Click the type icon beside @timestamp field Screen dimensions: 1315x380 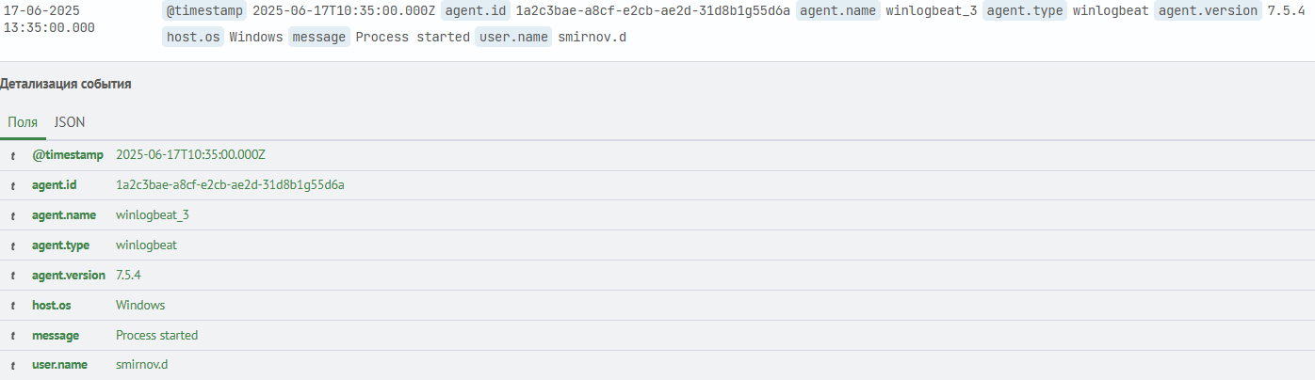[x=13, y=155]
